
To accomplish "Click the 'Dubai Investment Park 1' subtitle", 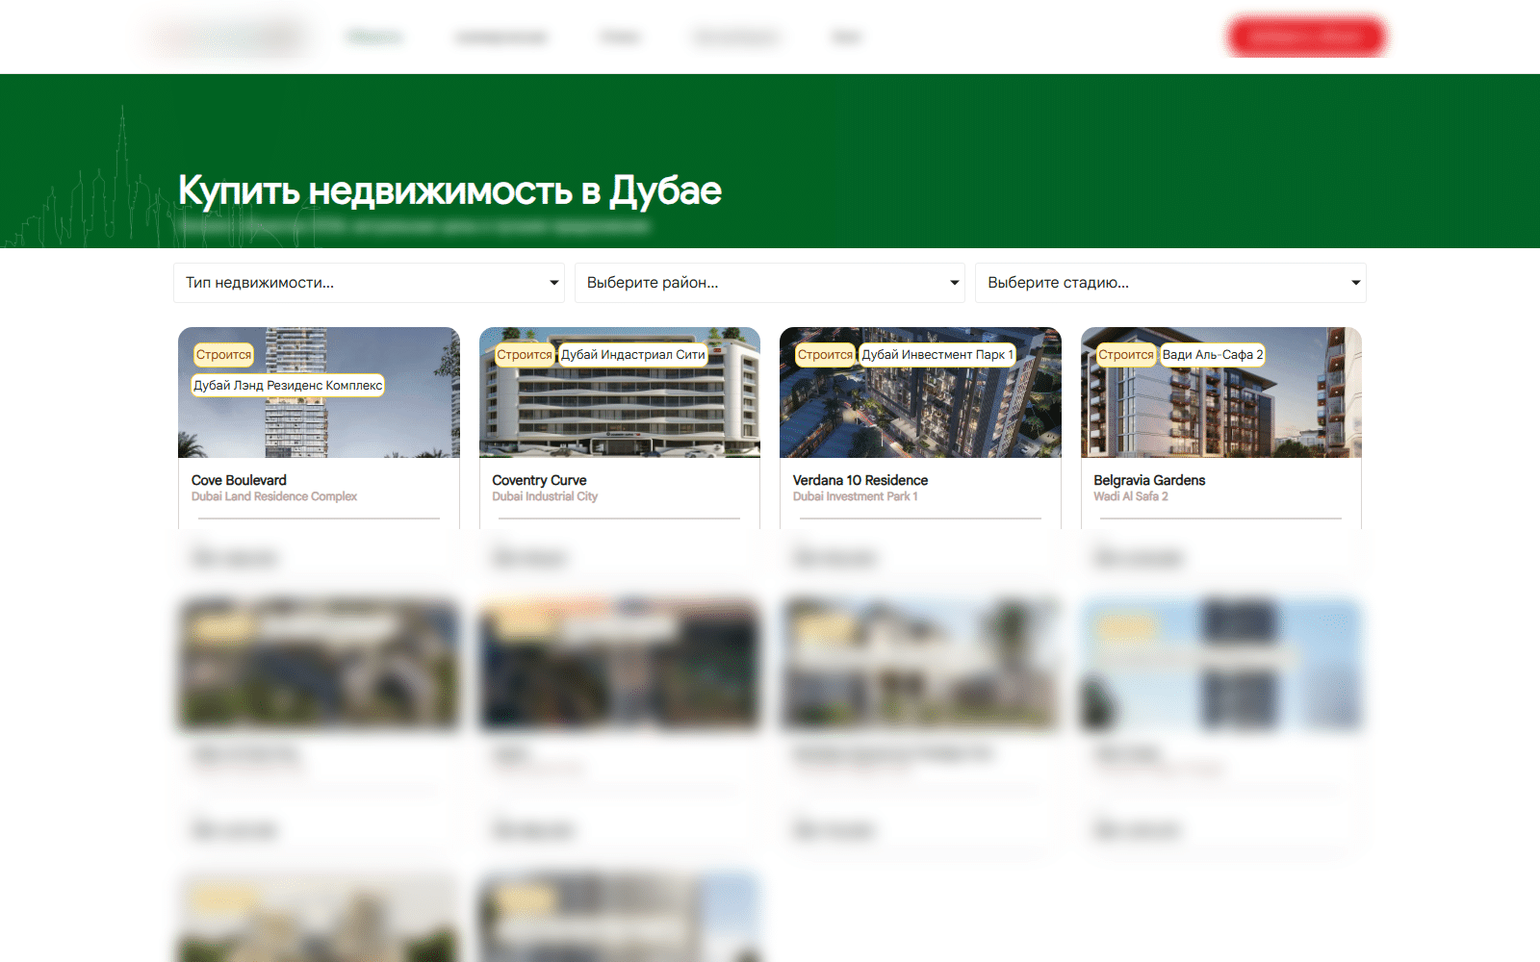I will [856, 496].
